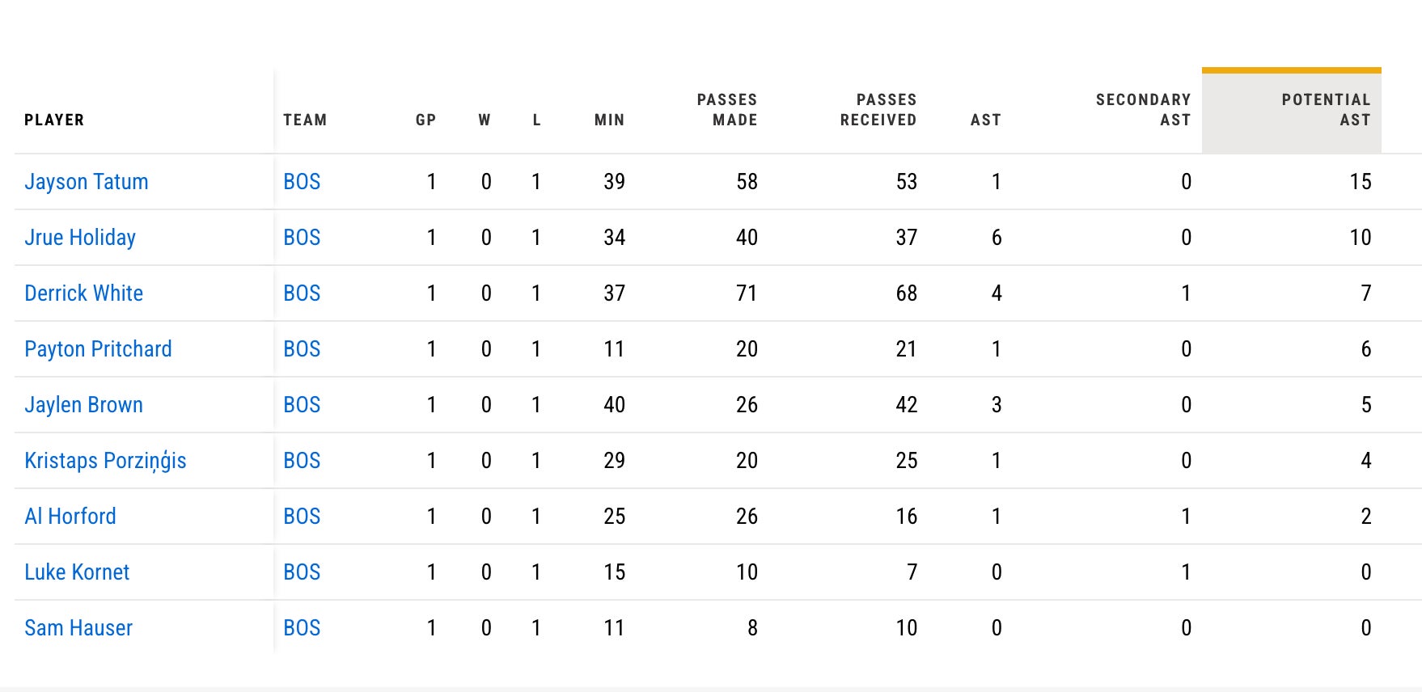Click BOS team link in Tatum's row
1422x692 pixels.
click(x=302, y=182)
